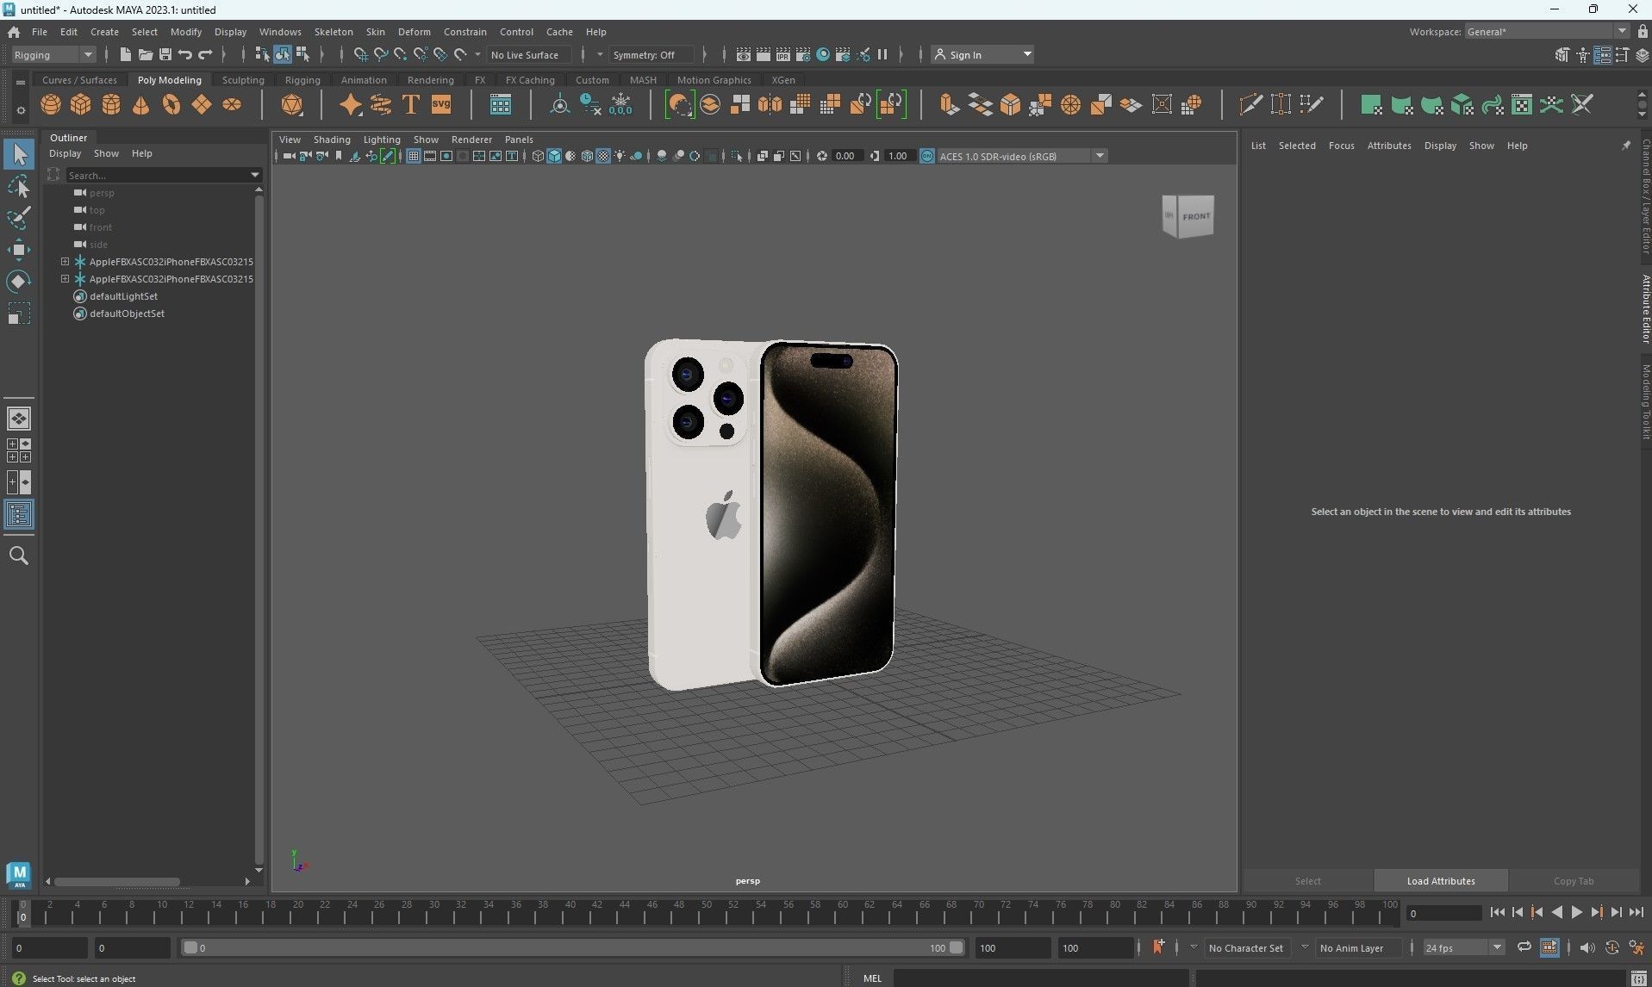Screen dimensions: 1652x987
Task: Select the Rotate tool in Tool Box
Action: pos(19,282)
